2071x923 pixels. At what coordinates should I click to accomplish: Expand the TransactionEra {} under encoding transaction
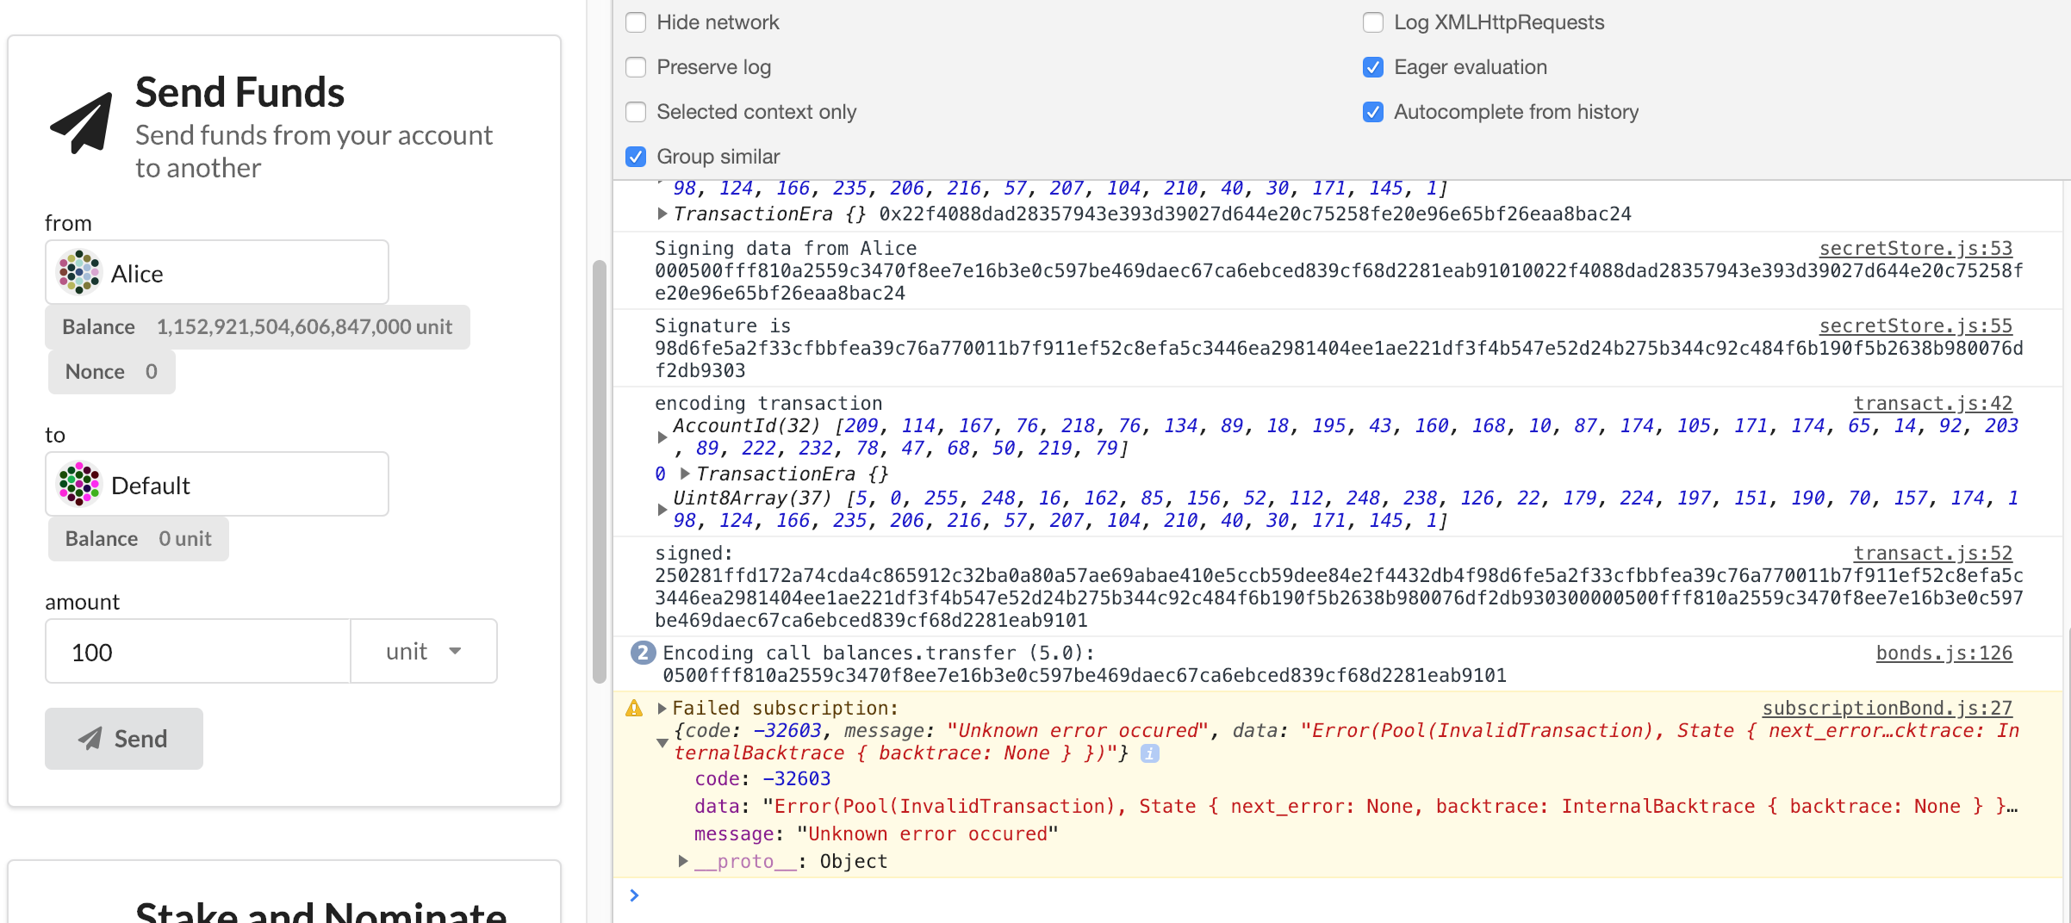coord(685,474)
